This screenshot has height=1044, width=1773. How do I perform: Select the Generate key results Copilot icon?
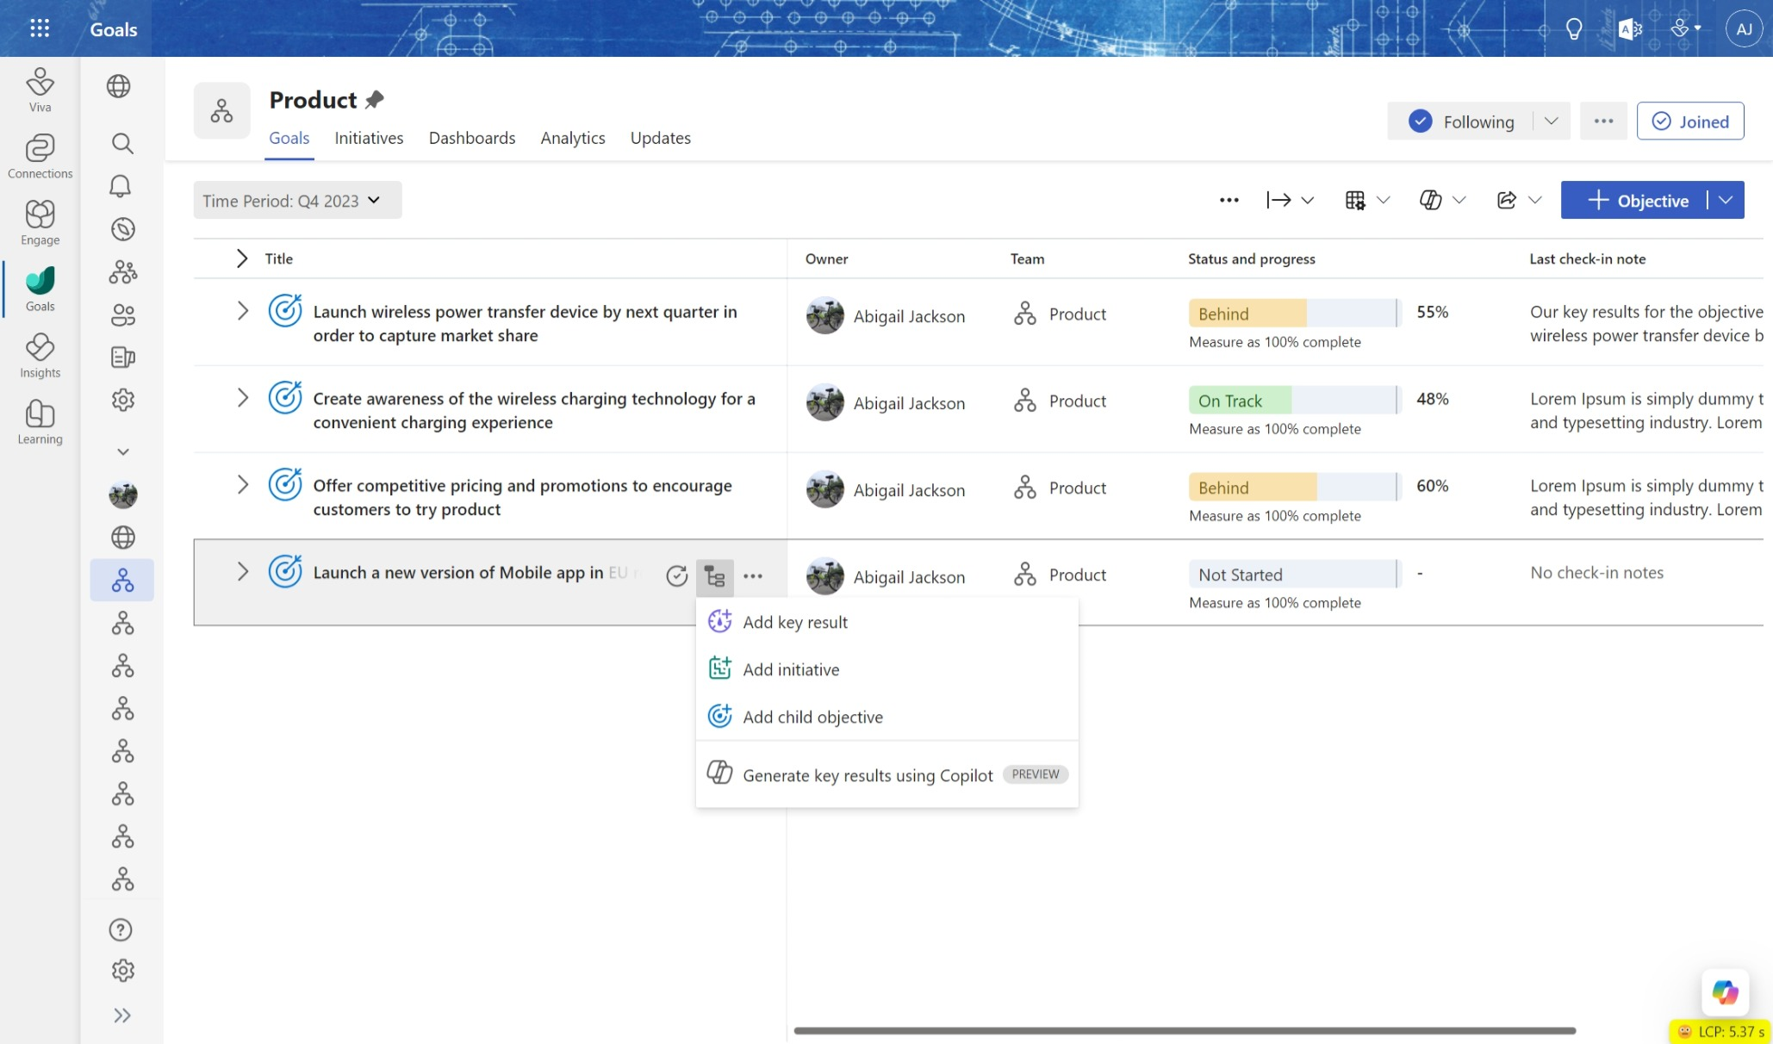(x=719, y=773)
